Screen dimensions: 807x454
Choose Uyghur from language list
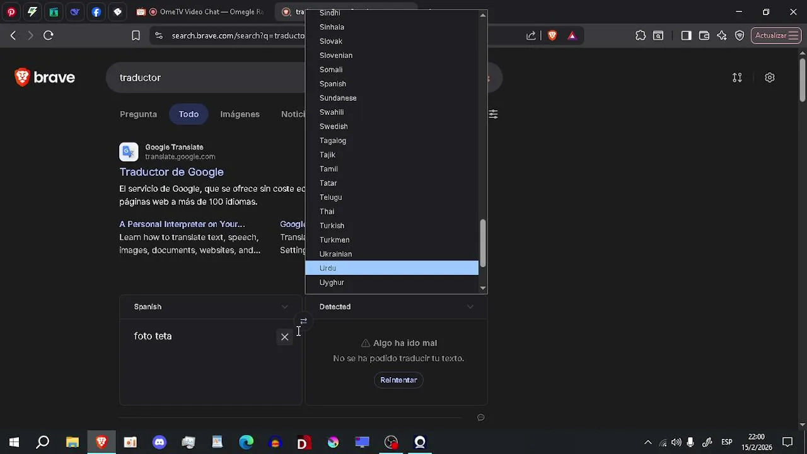(x=392, y=282)
